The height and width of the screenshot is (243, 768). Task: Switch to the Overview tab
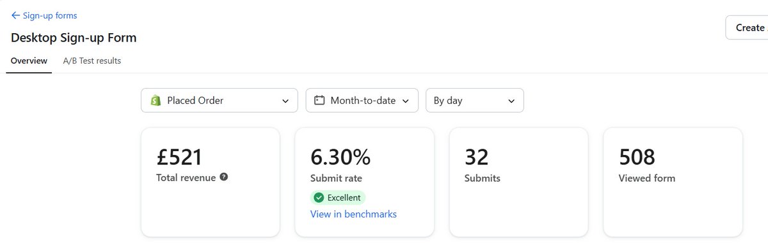(x=29, y=61)
